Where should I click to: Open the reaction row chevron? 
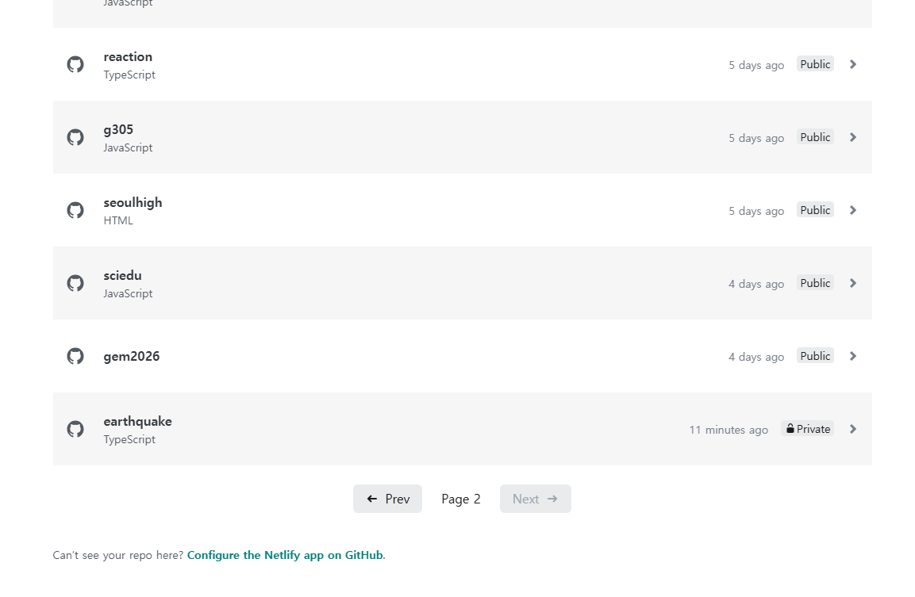click(x=853, y=64)
